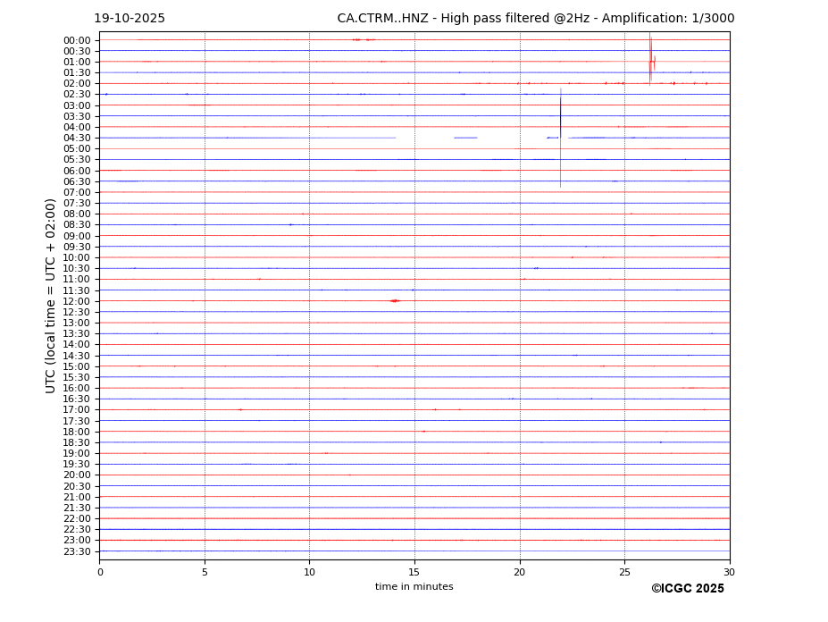This screenshot has height=622, width=828.
Task: Click the 15 tick on the x-axis
Action: [x=414, y=572]
